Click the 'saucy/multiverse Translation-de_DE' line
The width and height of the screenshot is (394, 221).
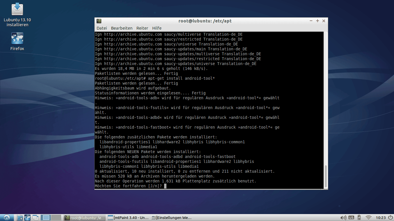(x=169, y=34)
